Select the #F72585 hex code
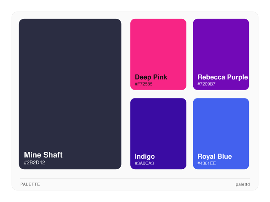This screenshot has height=202, width=270. point(144,84)
